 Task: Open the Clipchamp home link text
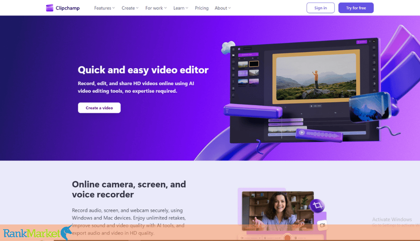[67, 8]
